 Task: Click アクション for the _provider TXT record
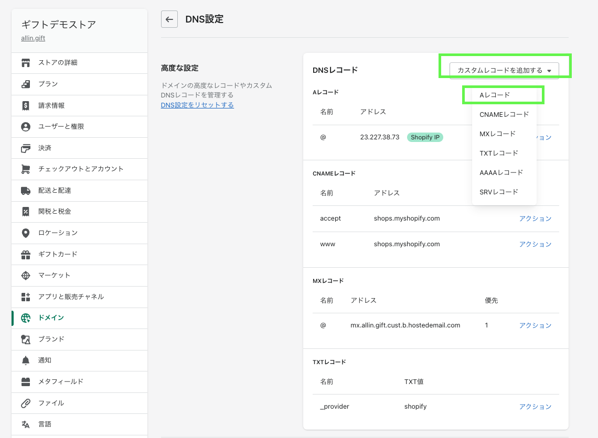pyautogui.click(x=535, y=407)
